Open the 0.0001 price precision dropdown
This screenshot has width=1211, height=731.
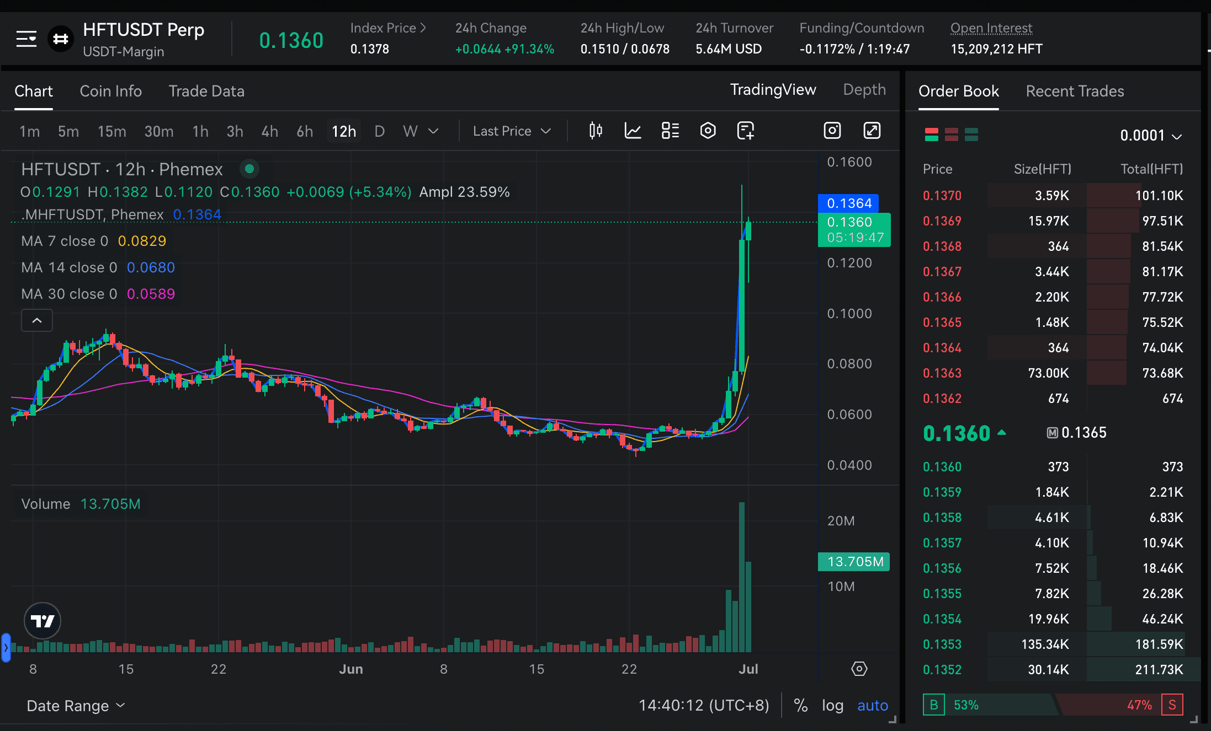(1151, 135)
